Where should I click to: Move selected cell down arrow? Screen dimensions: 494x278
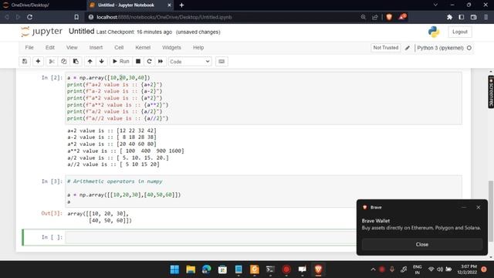(101, 62)
